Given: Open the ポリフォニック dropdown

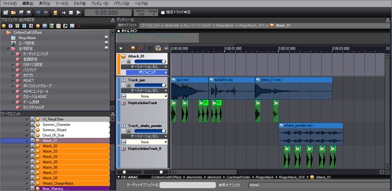Looking at the screenshot, I should click(147, 72).
